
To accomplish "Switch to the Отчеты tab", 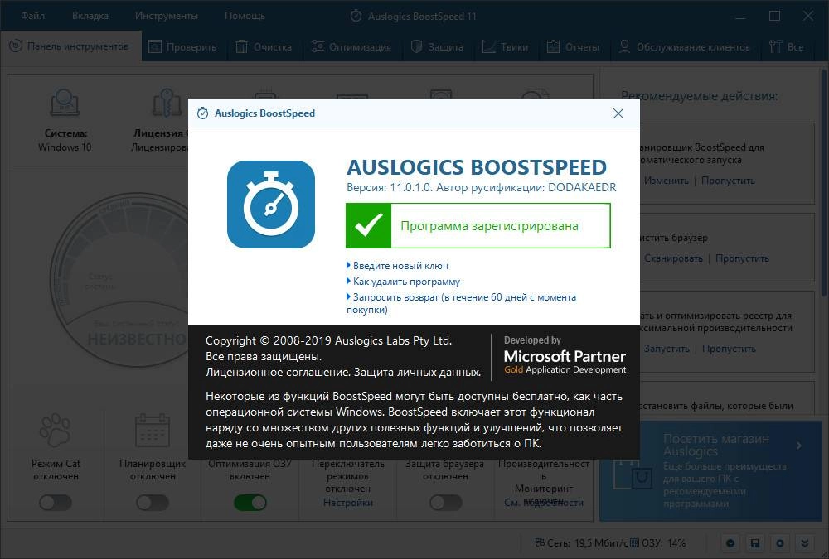I will pos(574,47).
